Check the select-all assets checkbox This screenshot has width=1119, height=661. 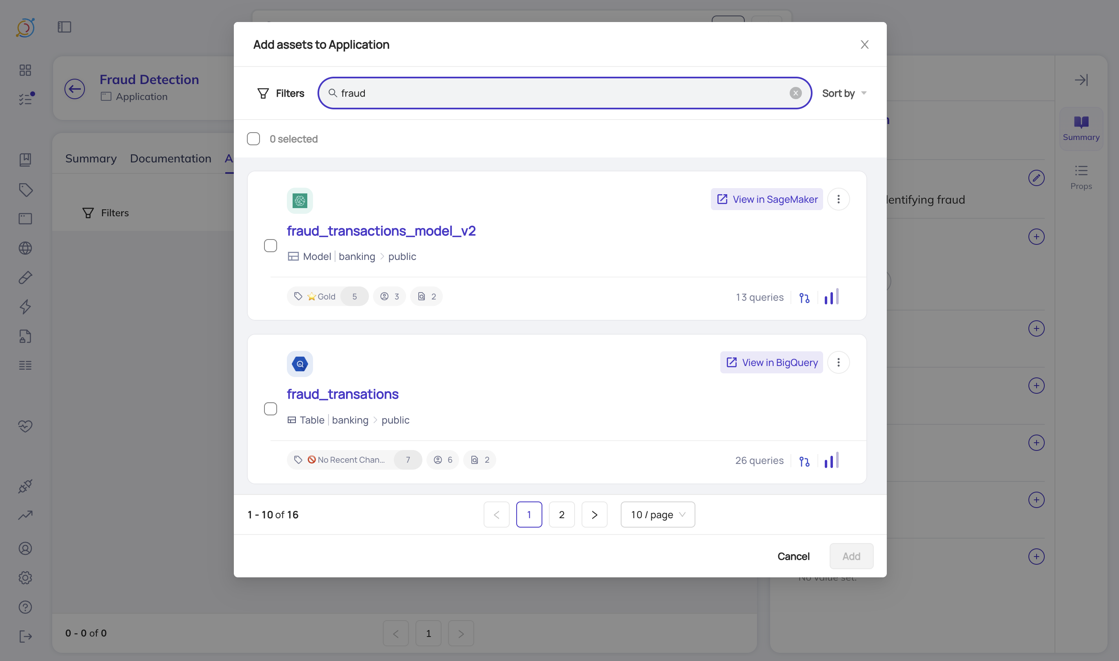[x=253, y=139]
